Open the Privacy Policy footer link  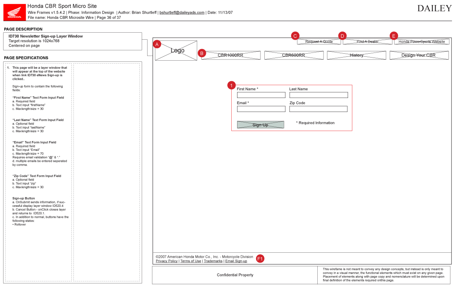click(x=167, y=261)
